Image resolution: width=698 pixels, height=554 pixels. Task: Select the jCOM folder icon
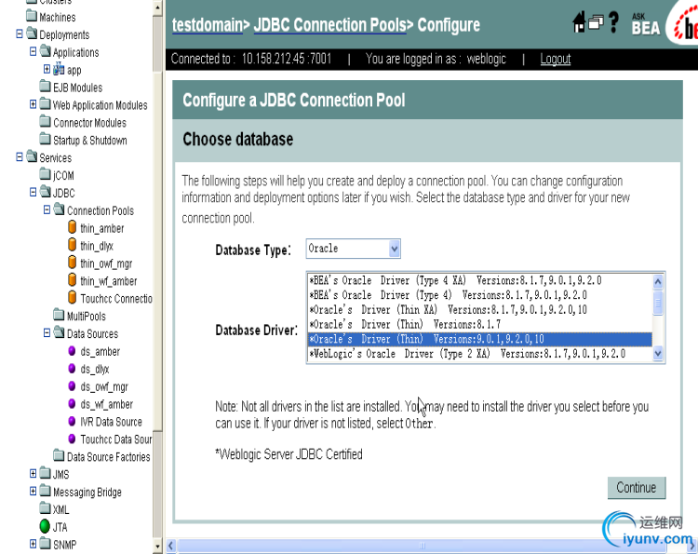point(45,174)
